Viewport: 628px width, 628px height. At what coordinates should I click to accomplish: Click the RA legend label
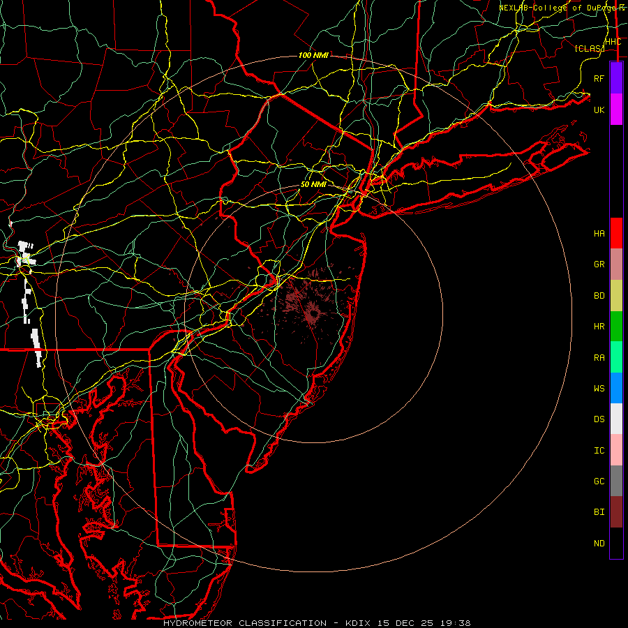point(599,358)
